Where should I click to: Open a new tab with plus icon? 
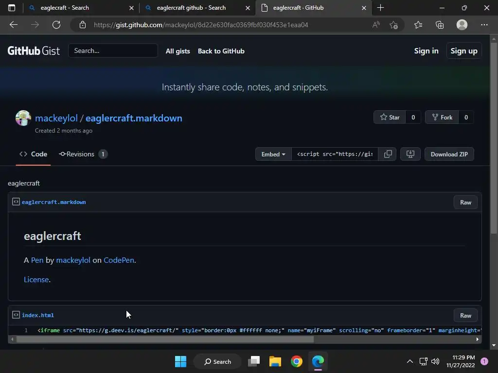[380, 8]
